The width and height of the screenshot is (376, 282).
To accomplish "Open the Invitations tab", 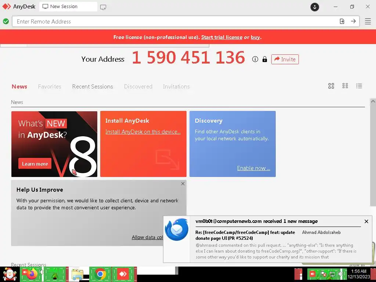I will click(177, 87).
